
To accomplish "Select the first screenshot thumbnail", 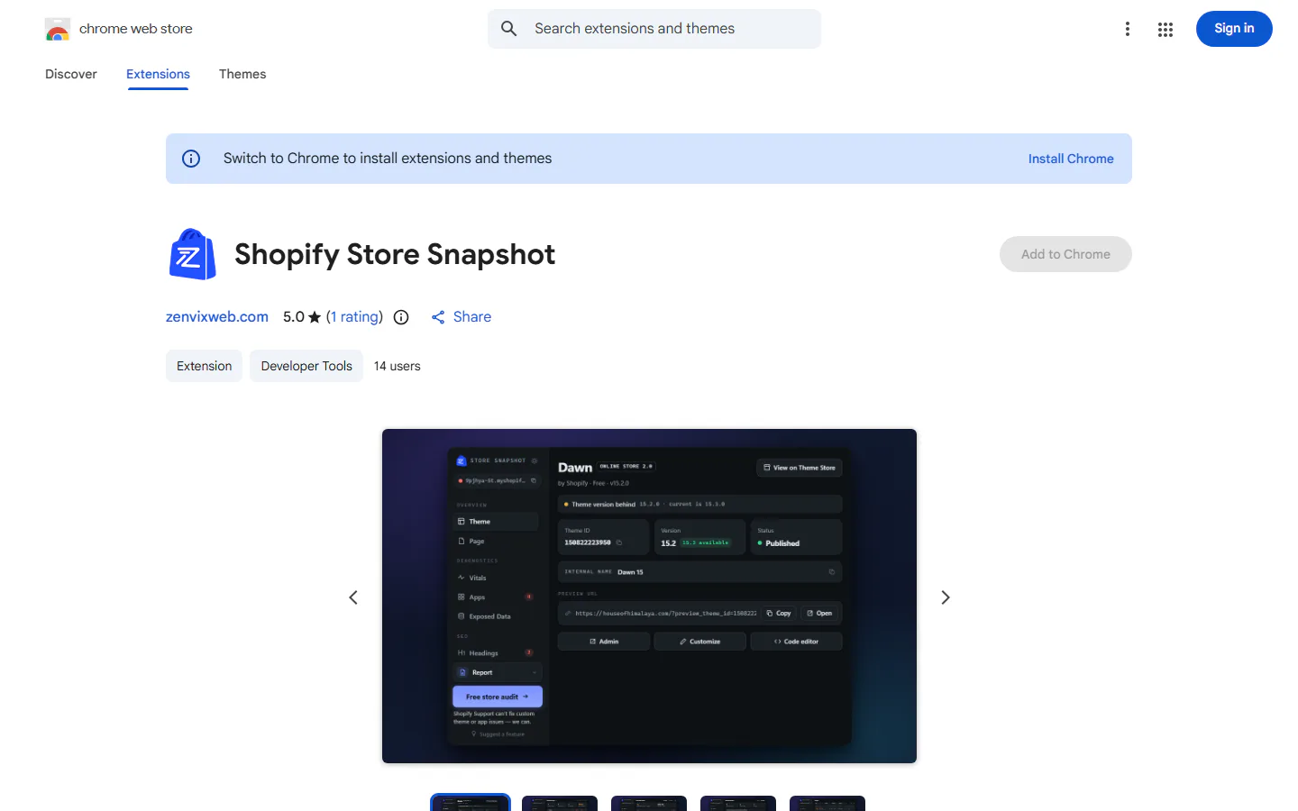I will [471, 803].
